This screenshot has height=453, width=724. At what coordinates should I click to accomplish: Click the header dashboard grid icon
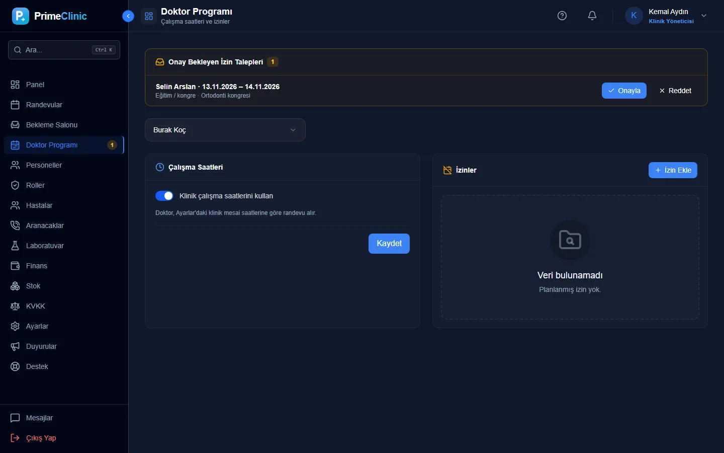click(x=149, y=16)
